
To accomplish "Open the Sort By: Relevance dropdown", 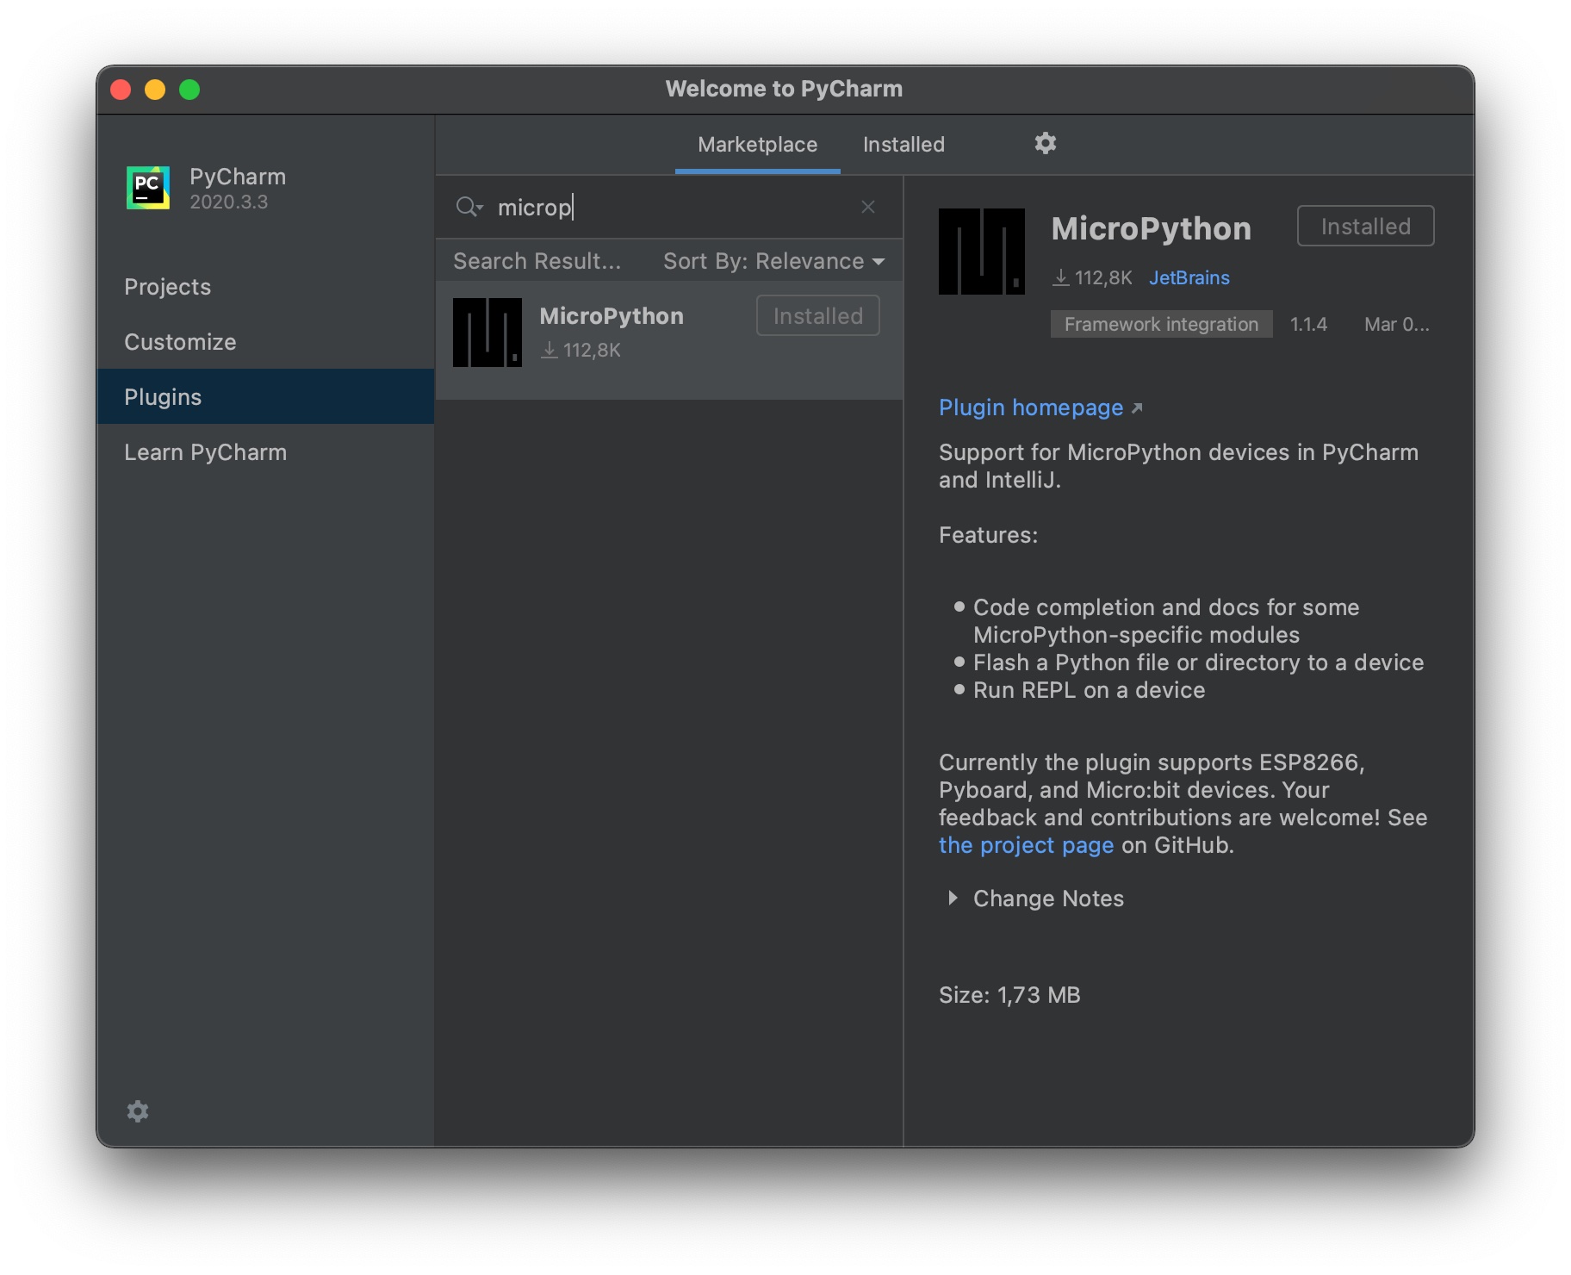I will click(x=773, y=261).
